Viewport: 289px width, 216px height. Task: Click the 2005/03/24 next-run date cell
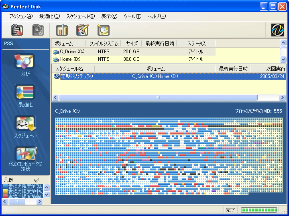coord(273,76)
